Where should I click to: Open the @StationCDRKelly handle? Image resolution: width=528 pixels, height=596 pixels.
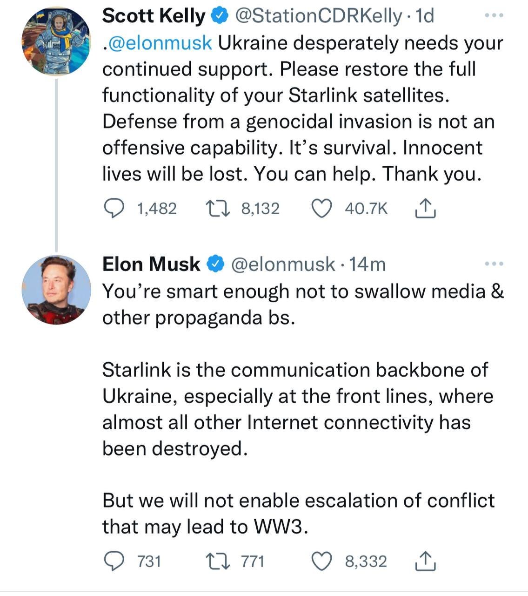pyautogui.click(x=319, y=16)
